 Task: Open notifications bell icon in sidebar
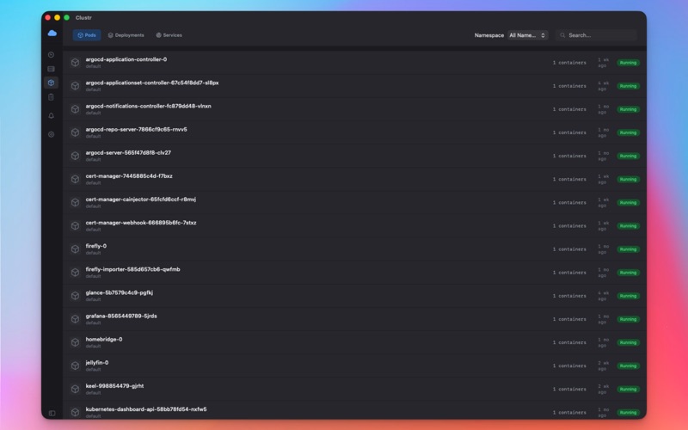tap(52, 116)
